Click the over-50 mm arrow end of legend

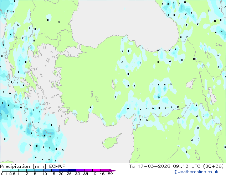click(113, 170)
